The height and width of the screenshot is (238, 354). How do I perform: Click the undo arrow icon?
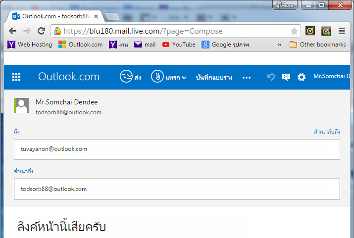pyautogui.click(x=270, y=77)
